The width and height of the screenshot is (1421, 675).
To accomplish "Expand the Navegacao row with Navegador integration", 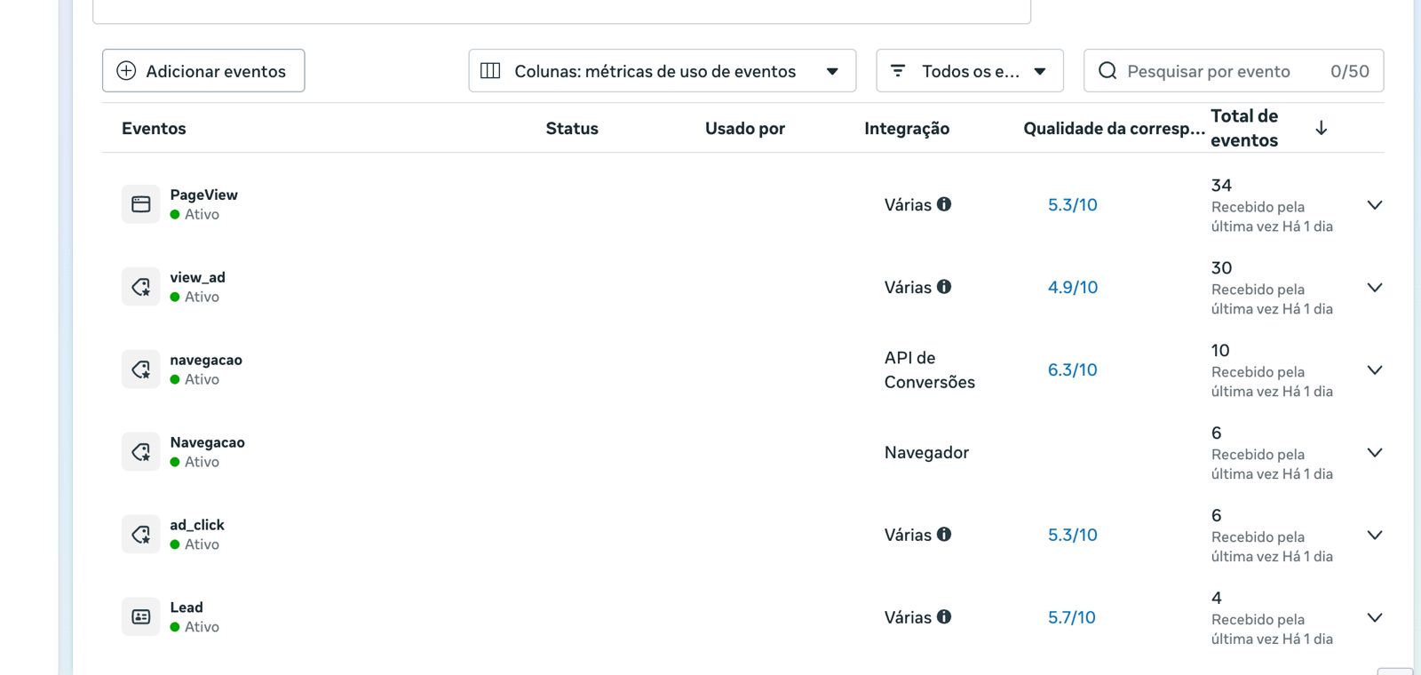I will [x=1375, y=453].
